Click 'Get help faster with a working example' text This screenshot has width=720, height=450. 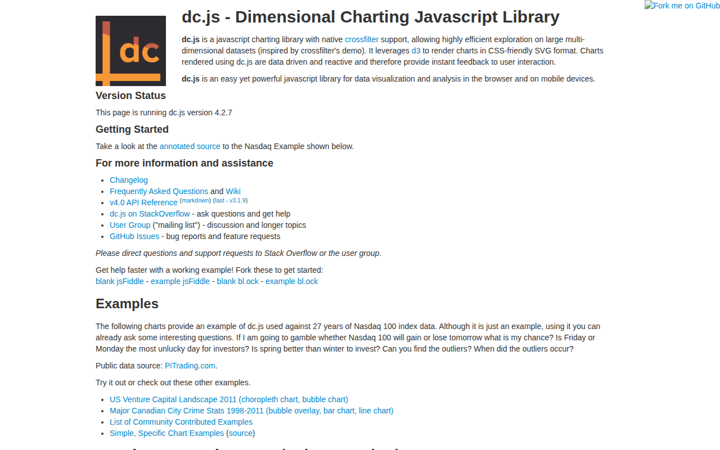tap(209, 270)
